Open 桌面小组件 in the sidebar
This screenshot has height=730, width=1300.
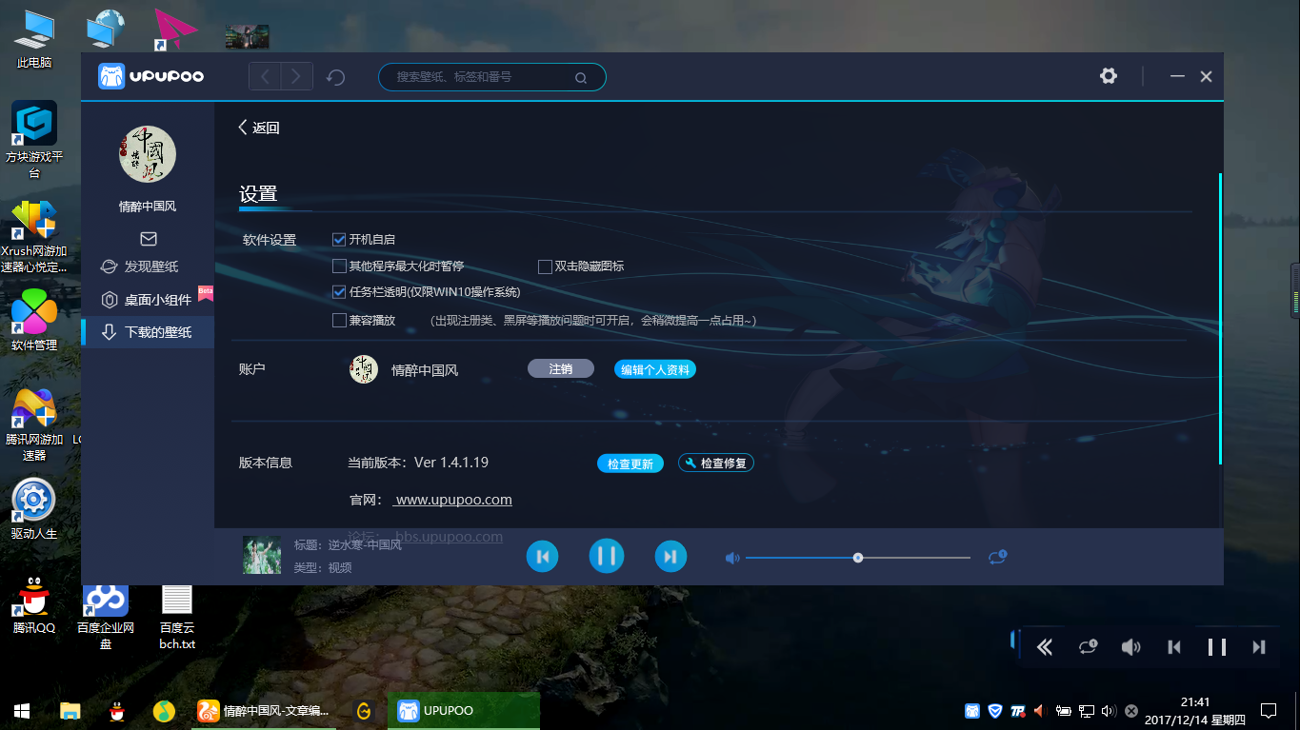click(x=148, y=300)
